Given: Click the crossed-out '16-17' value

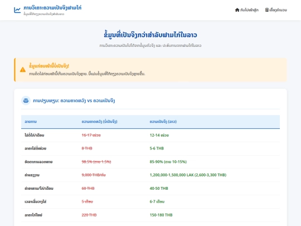Looking at the screenshot, I should pos(91,135).
